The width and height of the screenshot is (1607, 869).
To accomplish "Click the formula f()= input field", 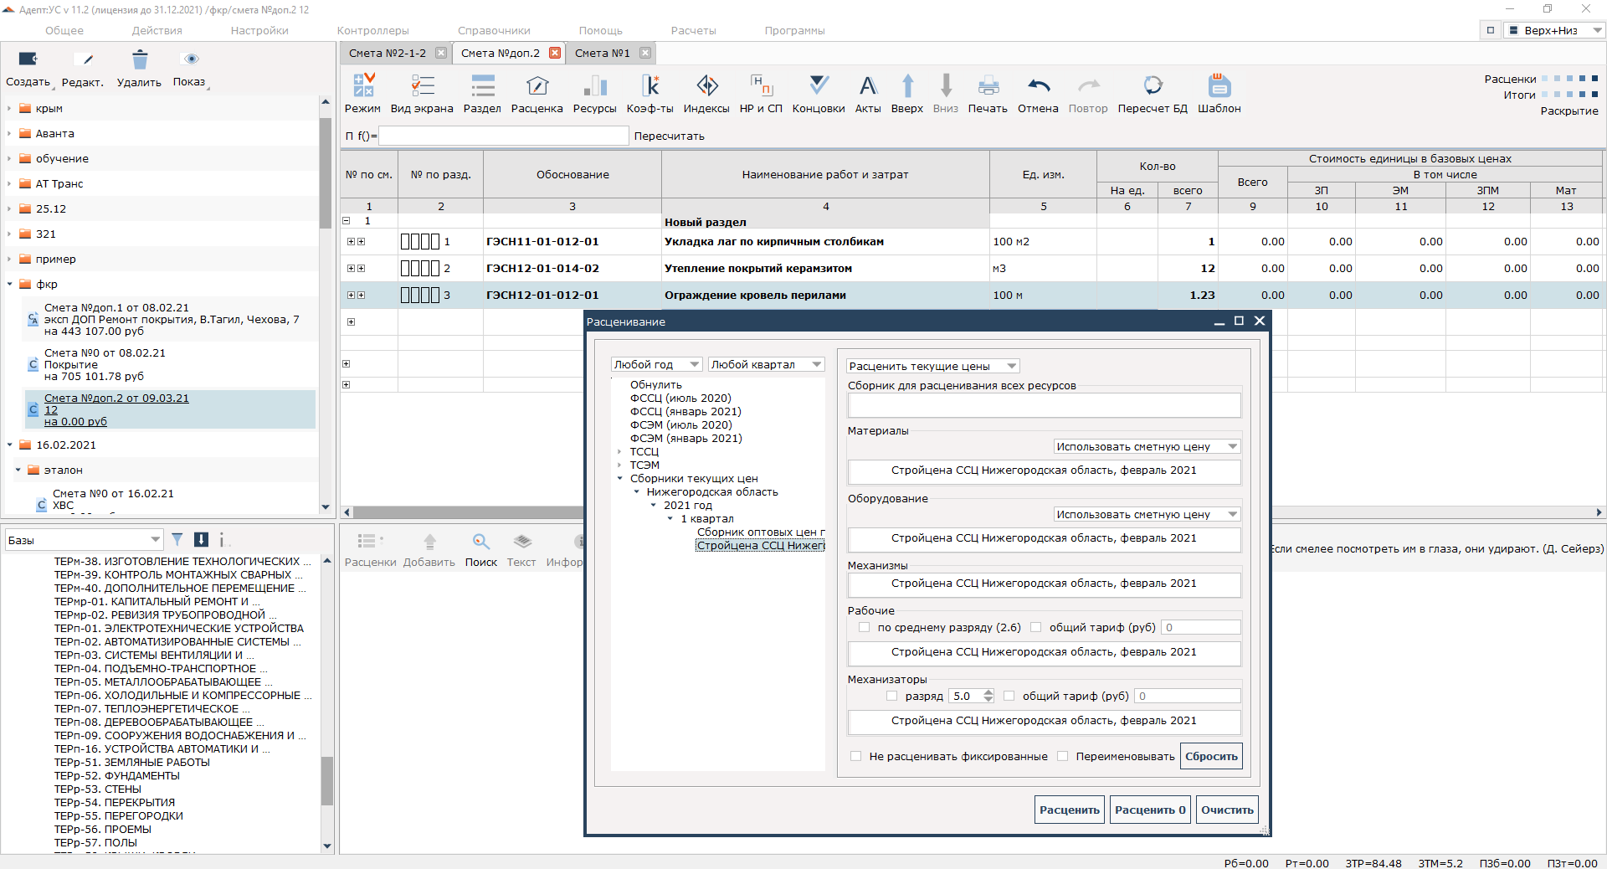I will [x=503, y=136].
